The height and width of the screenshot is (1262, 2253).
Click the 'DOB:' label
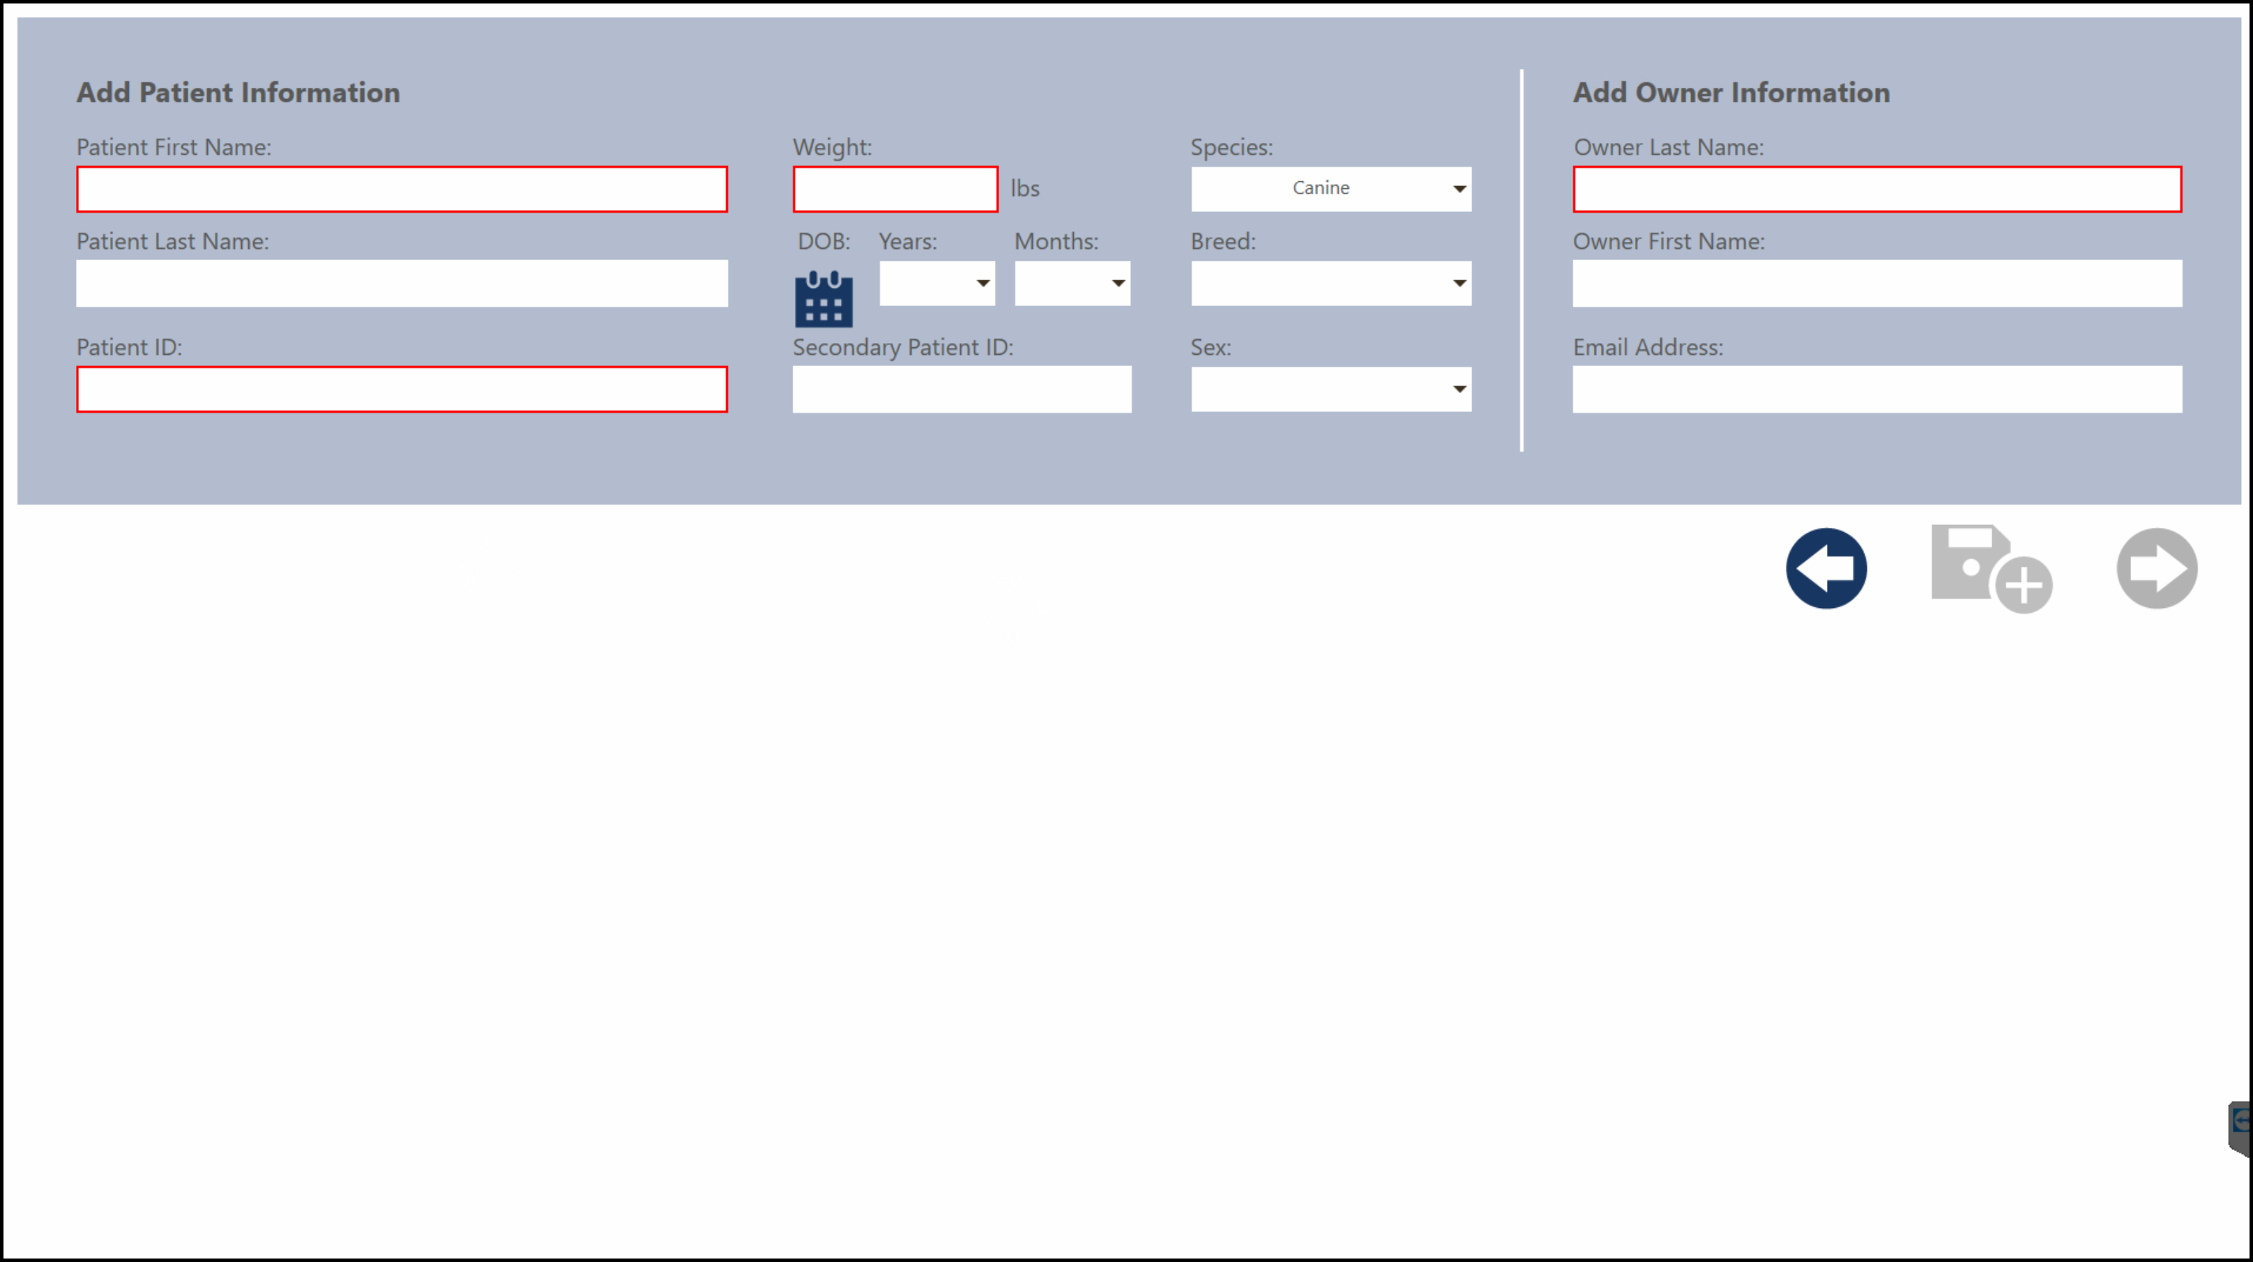(823, 241)
